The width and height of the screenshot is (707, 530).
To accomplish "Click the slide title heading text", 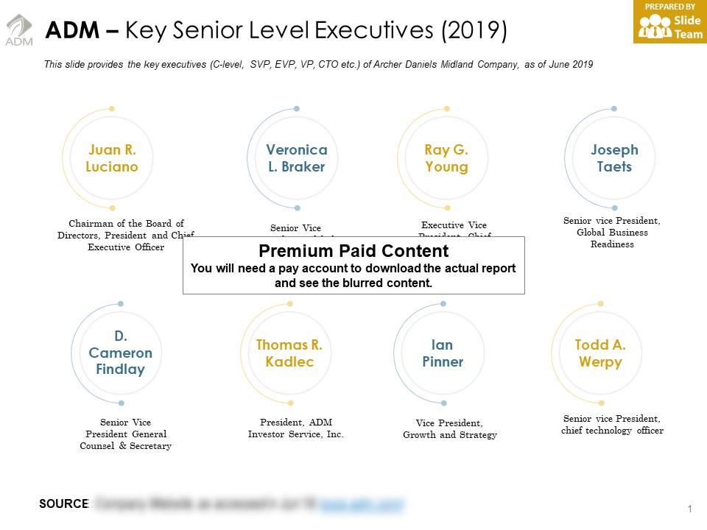I will pyautogui.click(x=276, y=31).
